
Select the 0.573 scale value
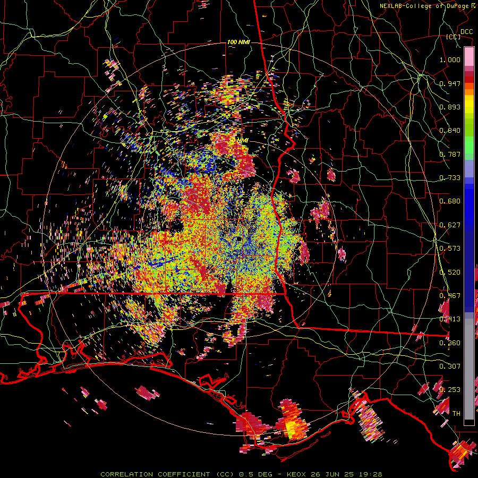click(x=450, y=249)
